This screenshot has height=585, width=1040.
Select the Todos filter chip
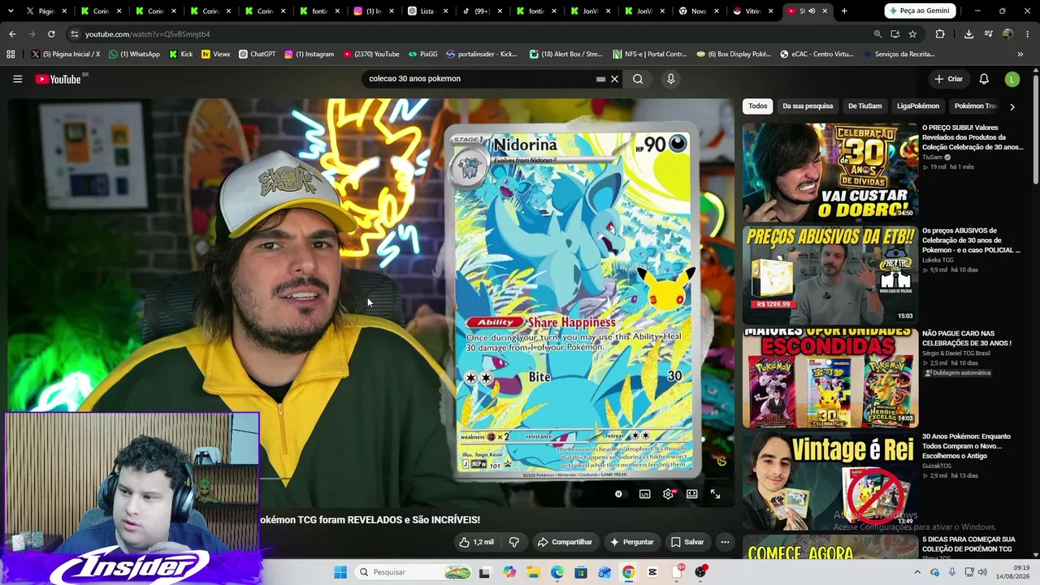point(757,106)
